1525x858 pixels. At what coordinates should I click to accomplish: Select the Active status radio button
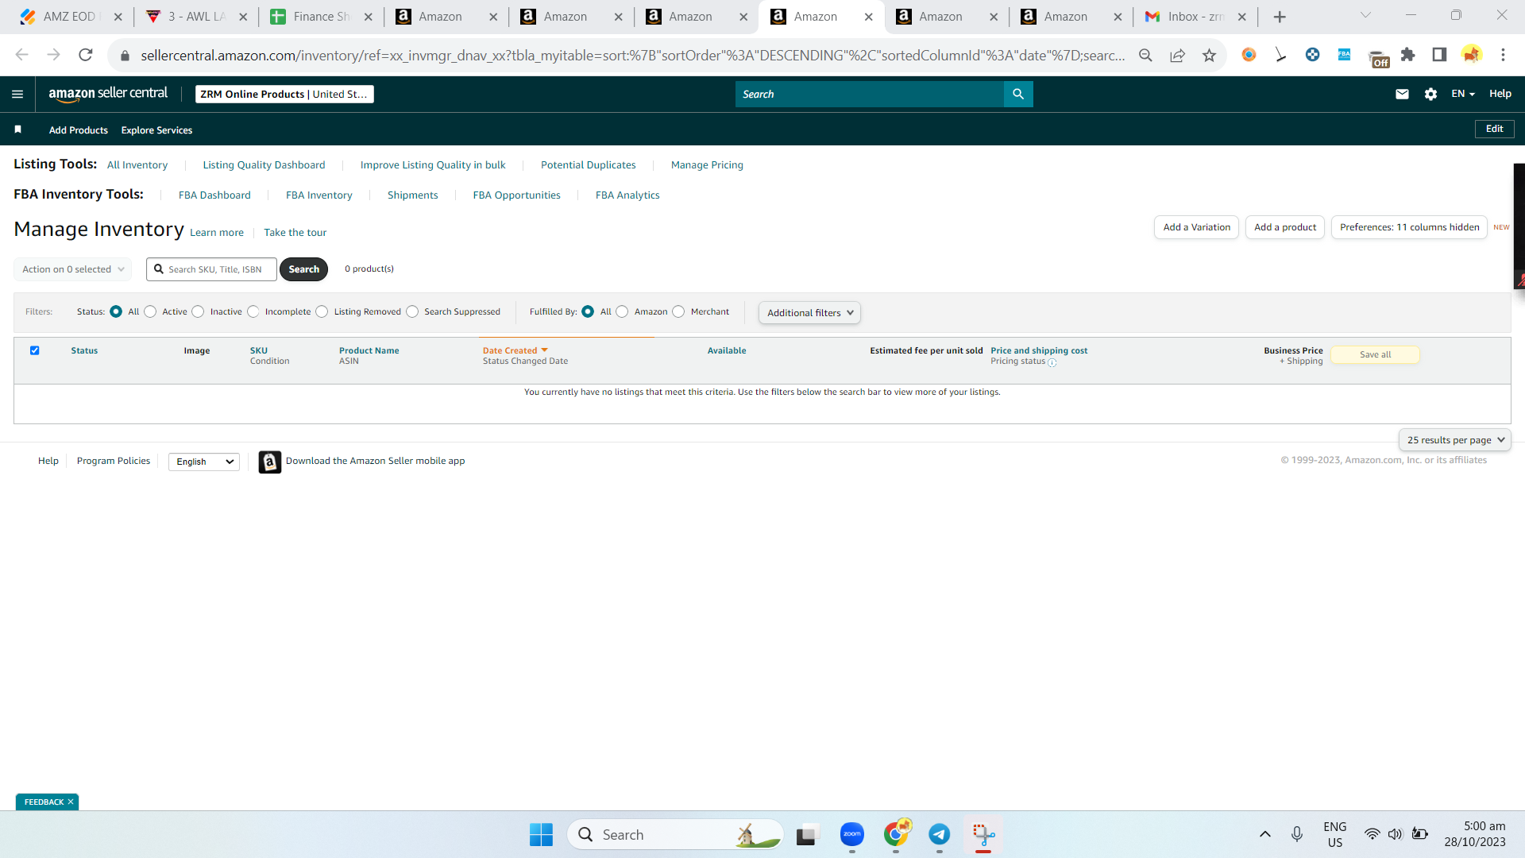click(x=150, y=311)
